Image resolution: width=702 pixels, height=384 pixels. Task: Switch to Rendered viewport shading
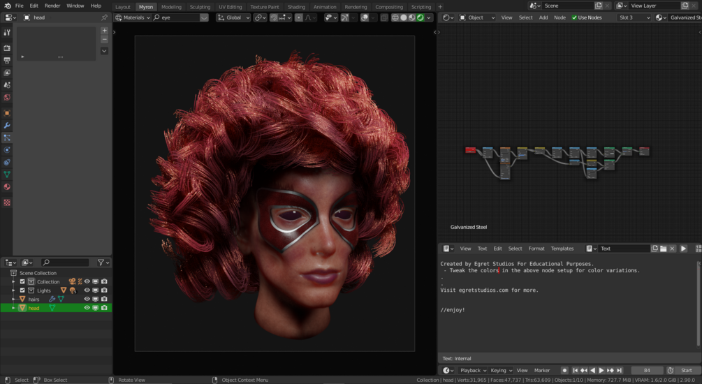[x=421, y=17]
